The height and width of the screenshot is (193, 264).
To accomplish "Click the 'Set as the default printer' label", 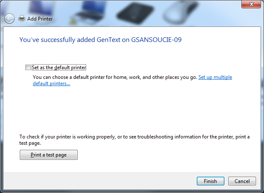I will (59, 68).
